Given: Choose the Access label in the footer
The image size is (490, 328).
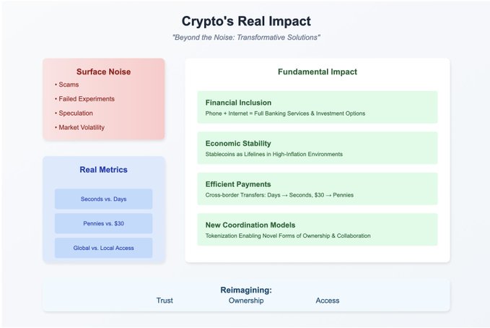Looking at the screenshot, I should coord(328,301).
